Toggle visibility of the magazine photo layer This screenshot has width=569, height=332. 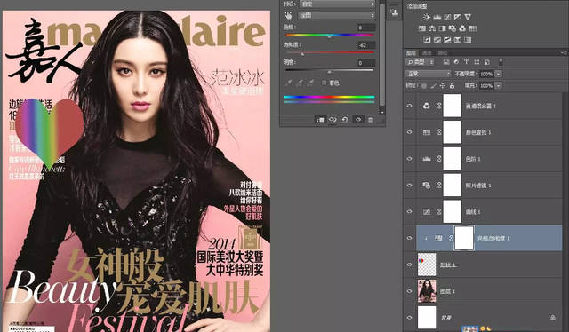click(410, 291)
